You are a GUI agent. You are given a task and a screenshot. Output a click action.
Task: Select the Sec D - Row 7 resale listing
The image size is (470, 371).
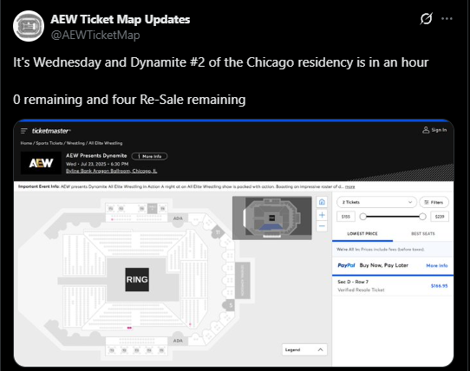(x=393, y=286)
